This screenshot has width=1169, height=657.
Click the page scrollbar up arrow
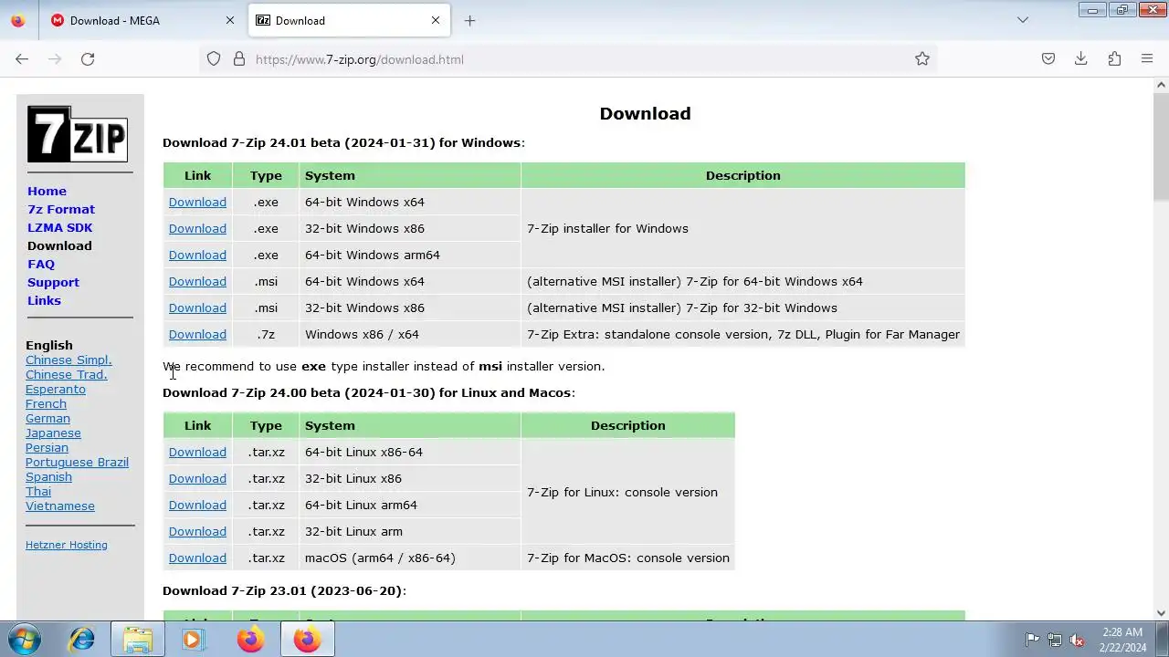click(1161, 85)
